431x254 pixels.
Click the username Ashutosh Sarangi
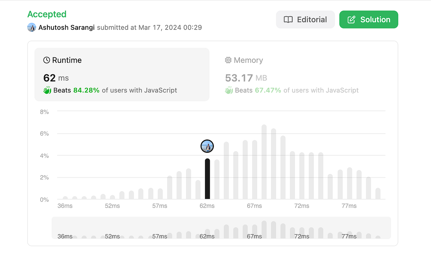[66, 27]
